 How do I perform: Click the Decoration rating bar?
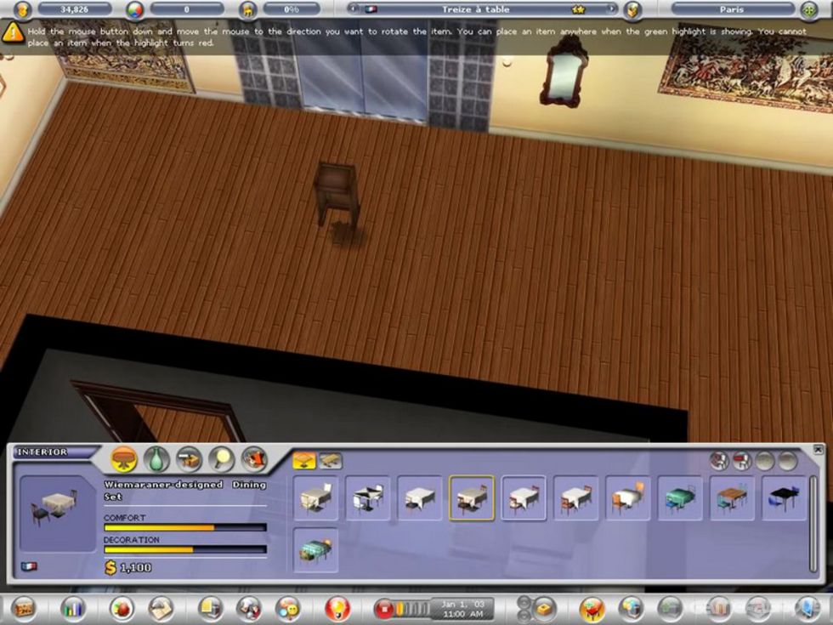pos(185,549)
